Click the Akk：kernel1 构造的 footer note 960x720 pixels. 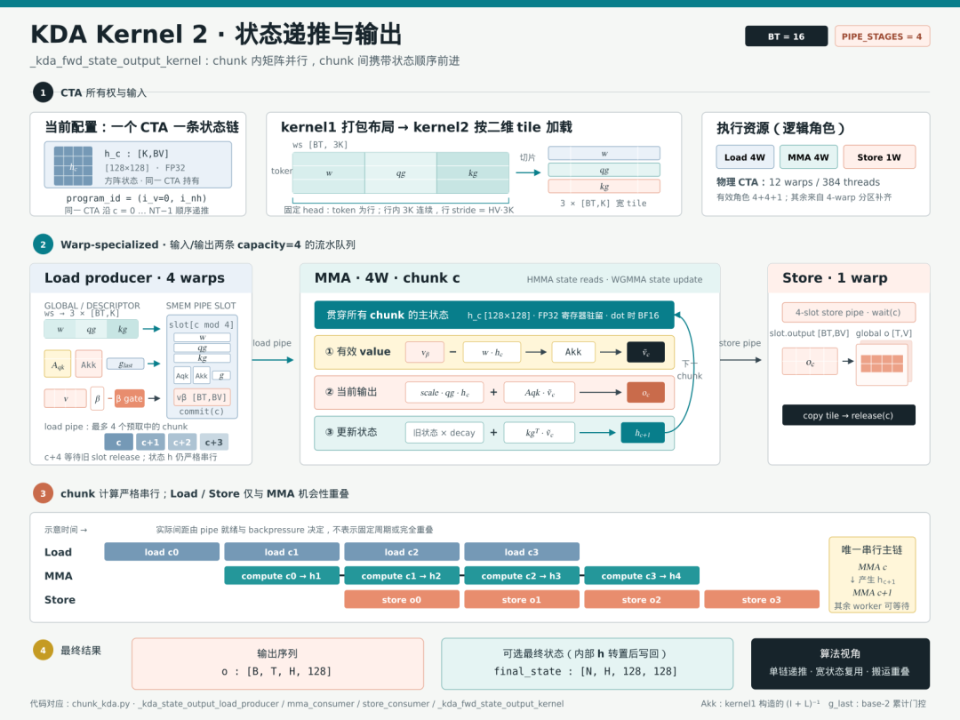coord(760,703)
